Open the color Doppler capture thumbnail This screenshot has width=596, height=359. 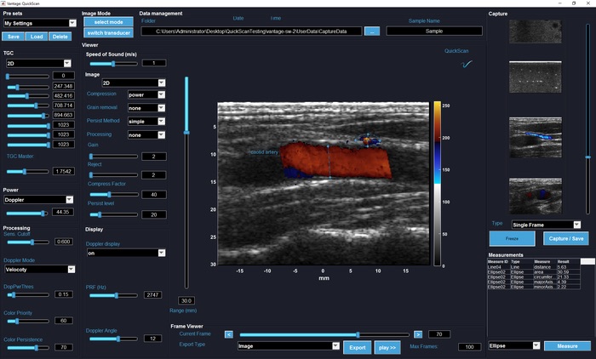click(x=536, y=137)
